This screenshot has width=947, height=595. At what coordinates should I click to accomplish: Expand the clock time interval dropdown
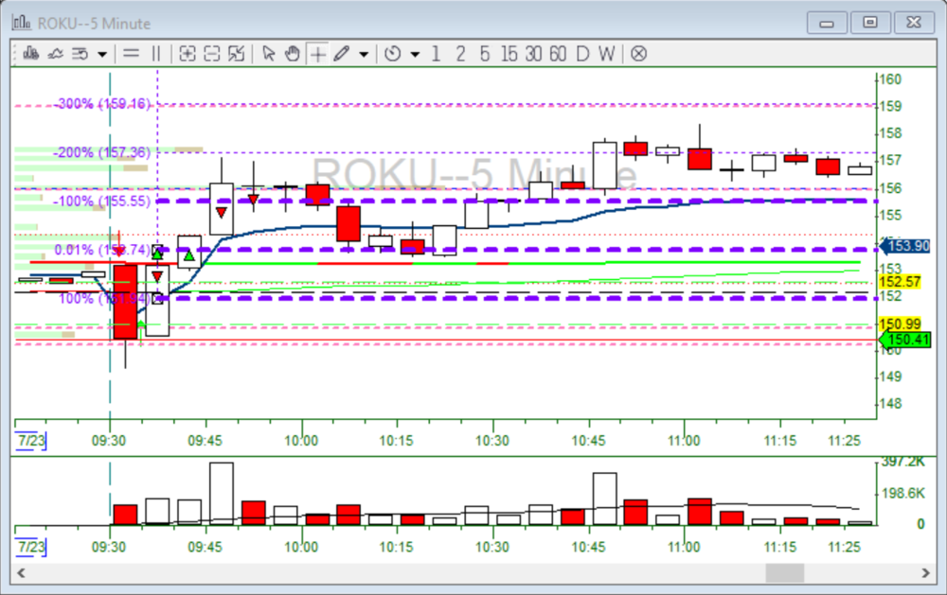coord(415,54)
